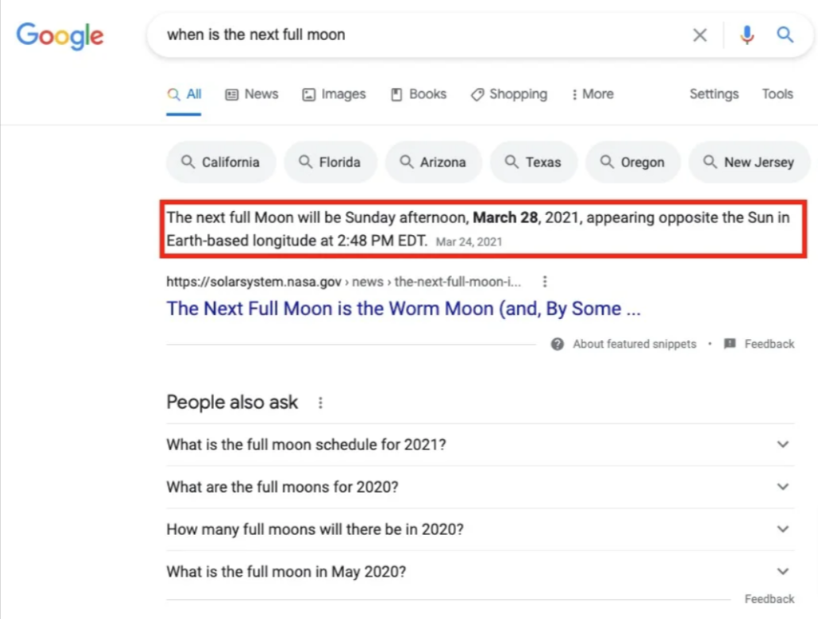Screen dimensions: 818x619
Task: Click the People also ask heading
Action: [232, 402]
